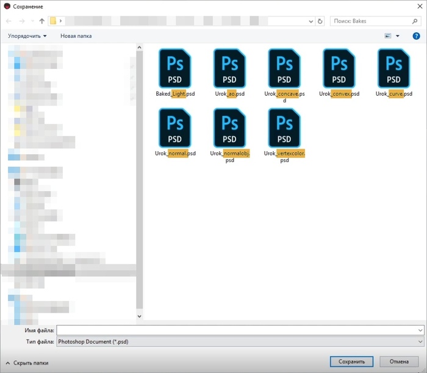Click the Отмена button
This screenshot has height=373, width=427.
coord(399,361)
